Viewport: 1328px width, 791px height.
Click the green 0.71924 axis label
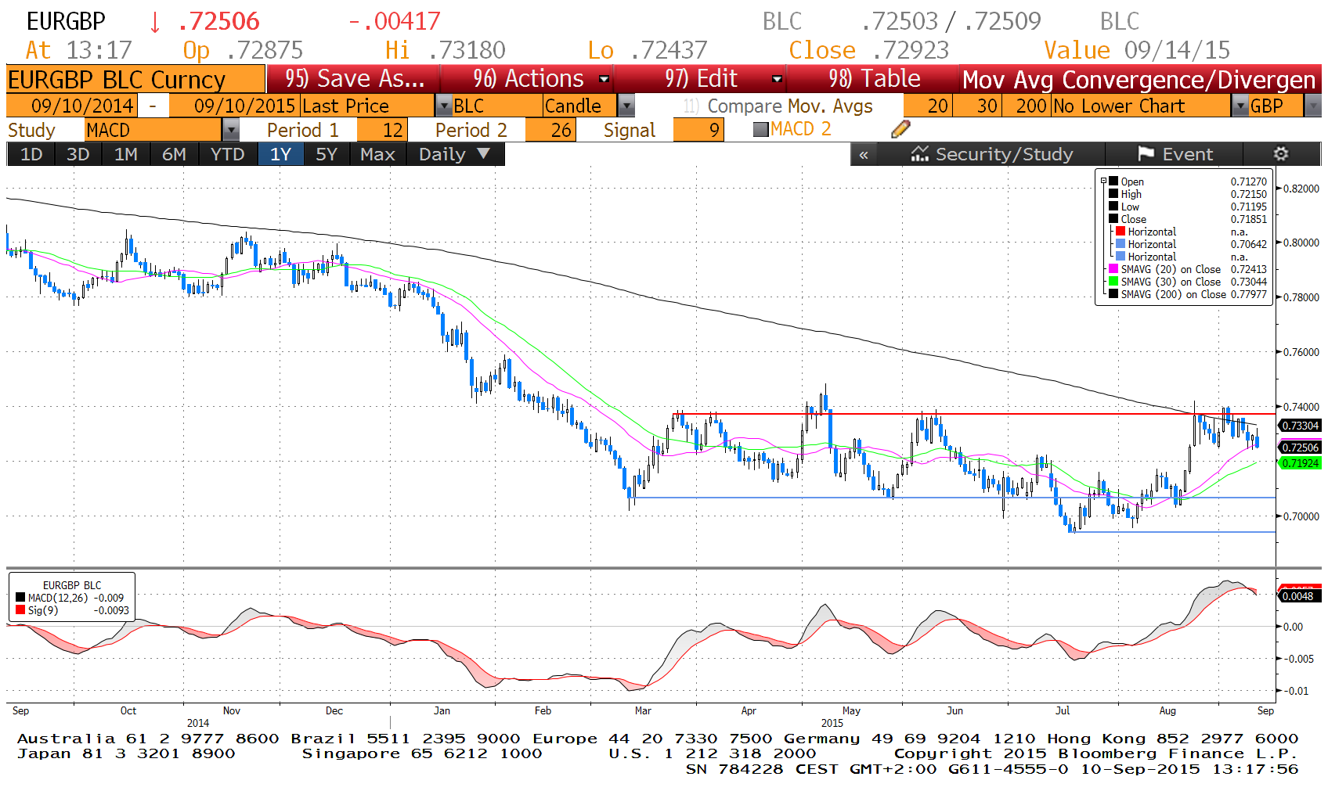1300,463
